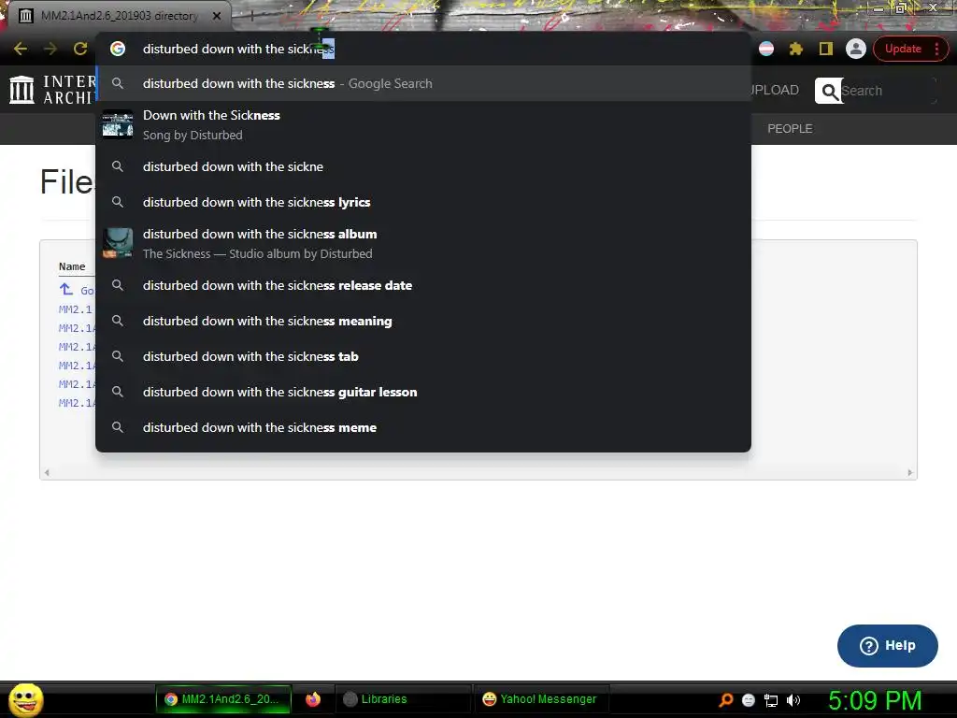The width and height of the screenshot is (957, 718).
Task: Open the Chrome three-dot menu
Action: pyautogui.click(x=936, y=49)
